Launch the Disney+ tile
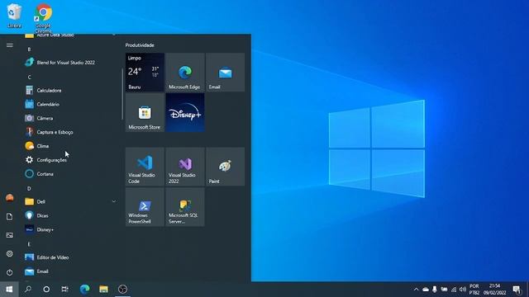This screenshot has height=297, width=529. pos(185,112)
